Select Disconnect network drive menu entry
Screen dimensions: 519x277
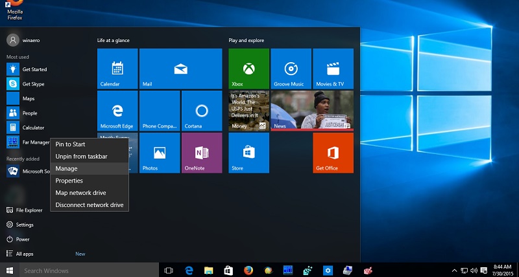click(x=90, y=205)
